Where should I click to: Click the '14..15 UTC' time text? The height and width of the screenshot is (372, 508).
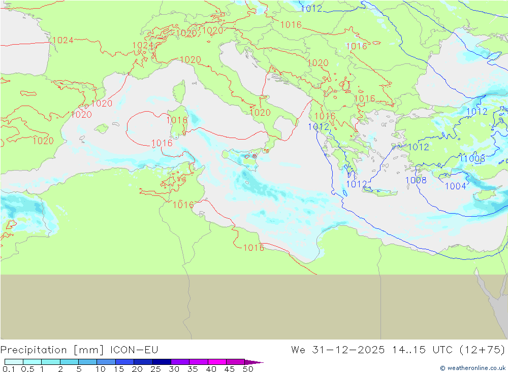(x=423, y=350)
